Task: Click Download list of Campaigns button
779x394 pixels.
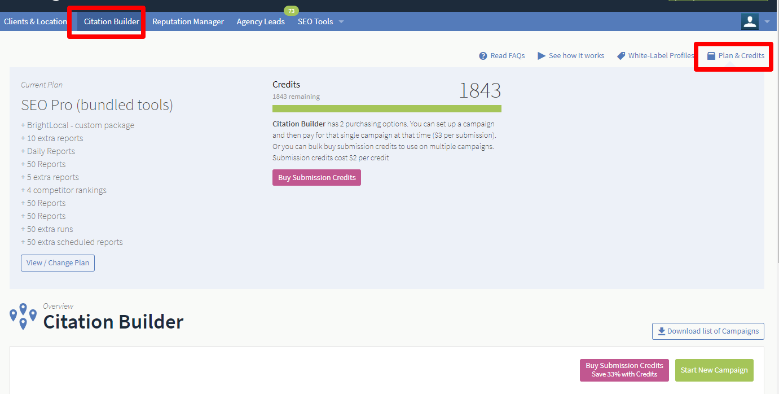Action: (x=708, y=331)
